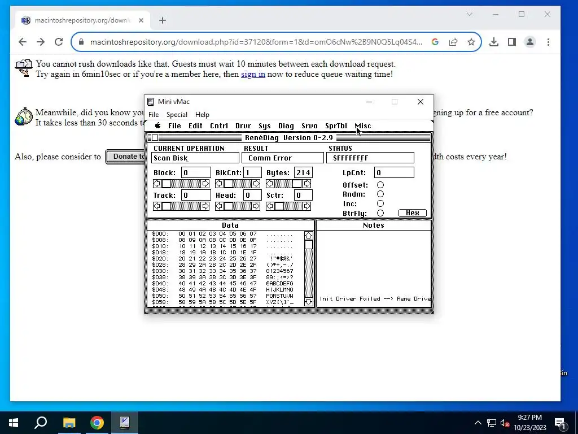578x434 pixels.
Task: Open Chrome downloads icon
Action: pyautogui.click(x=493, y=42)
